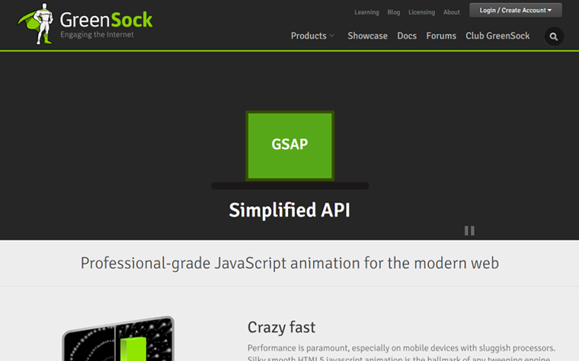Click the About link
Viewport: 579px width, 361px height.
tap(452, 12)
